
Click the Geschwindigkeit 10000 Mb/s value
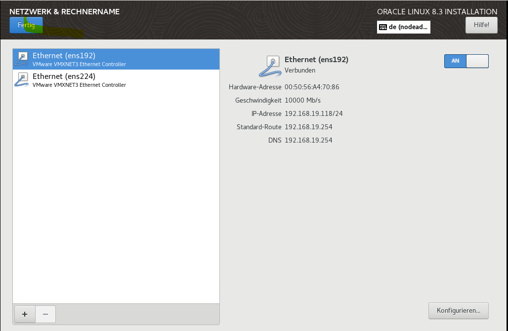[303, 101]
